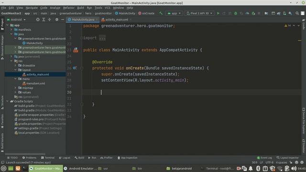This screenshot has height=172, width=306.
Task: Select the MainActivity.java editor tab
Action: (x=83, y=20)
